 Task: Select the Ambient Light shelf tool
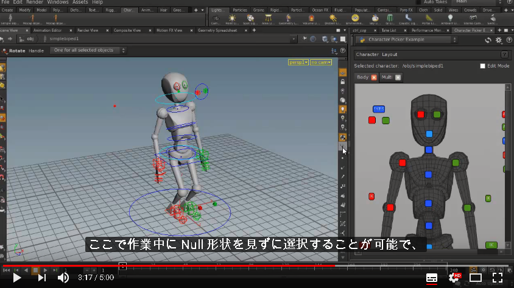click(450, 19)
